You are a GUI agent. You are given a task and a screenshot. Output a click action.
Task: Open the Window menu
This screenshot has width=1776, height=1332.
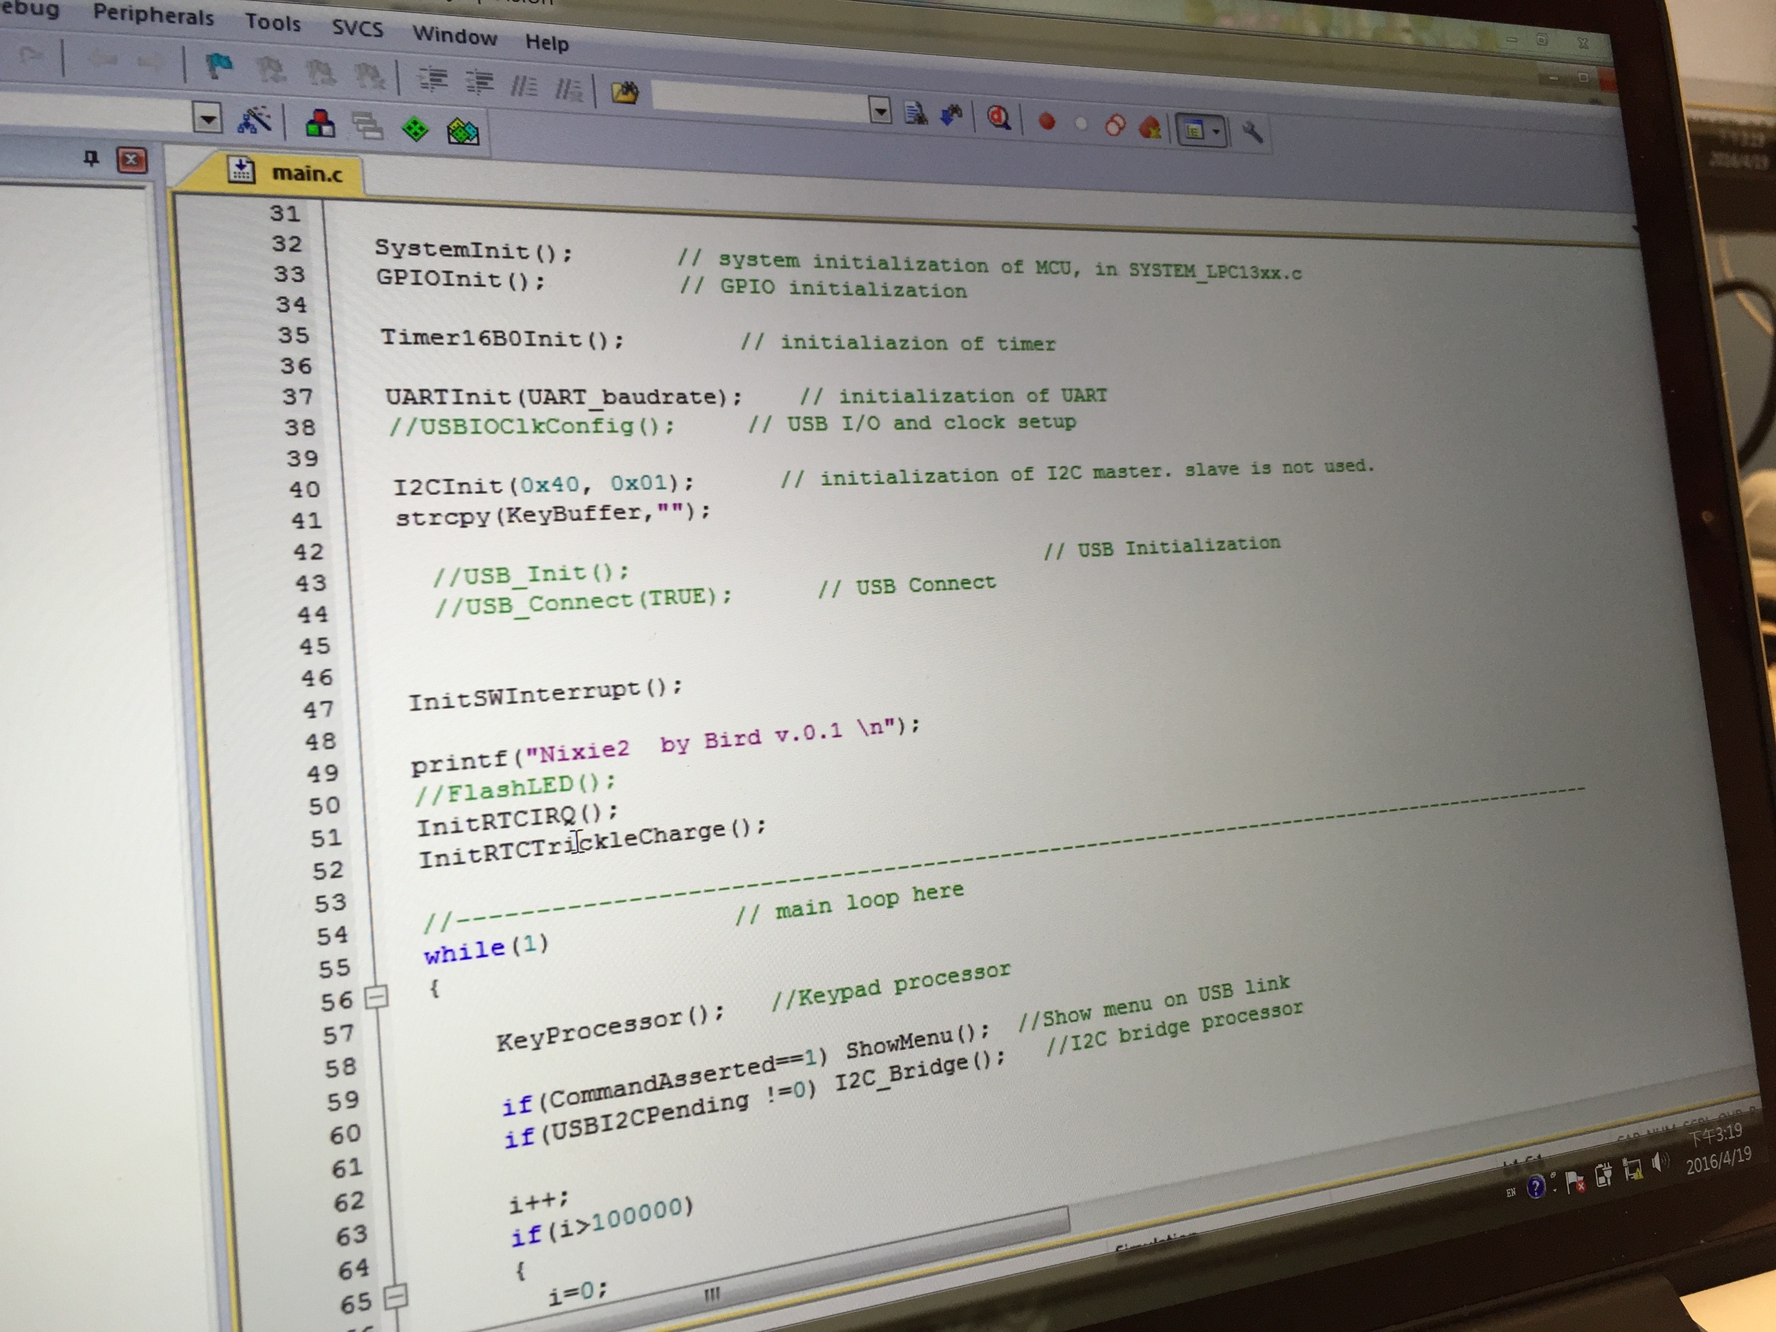454,35
